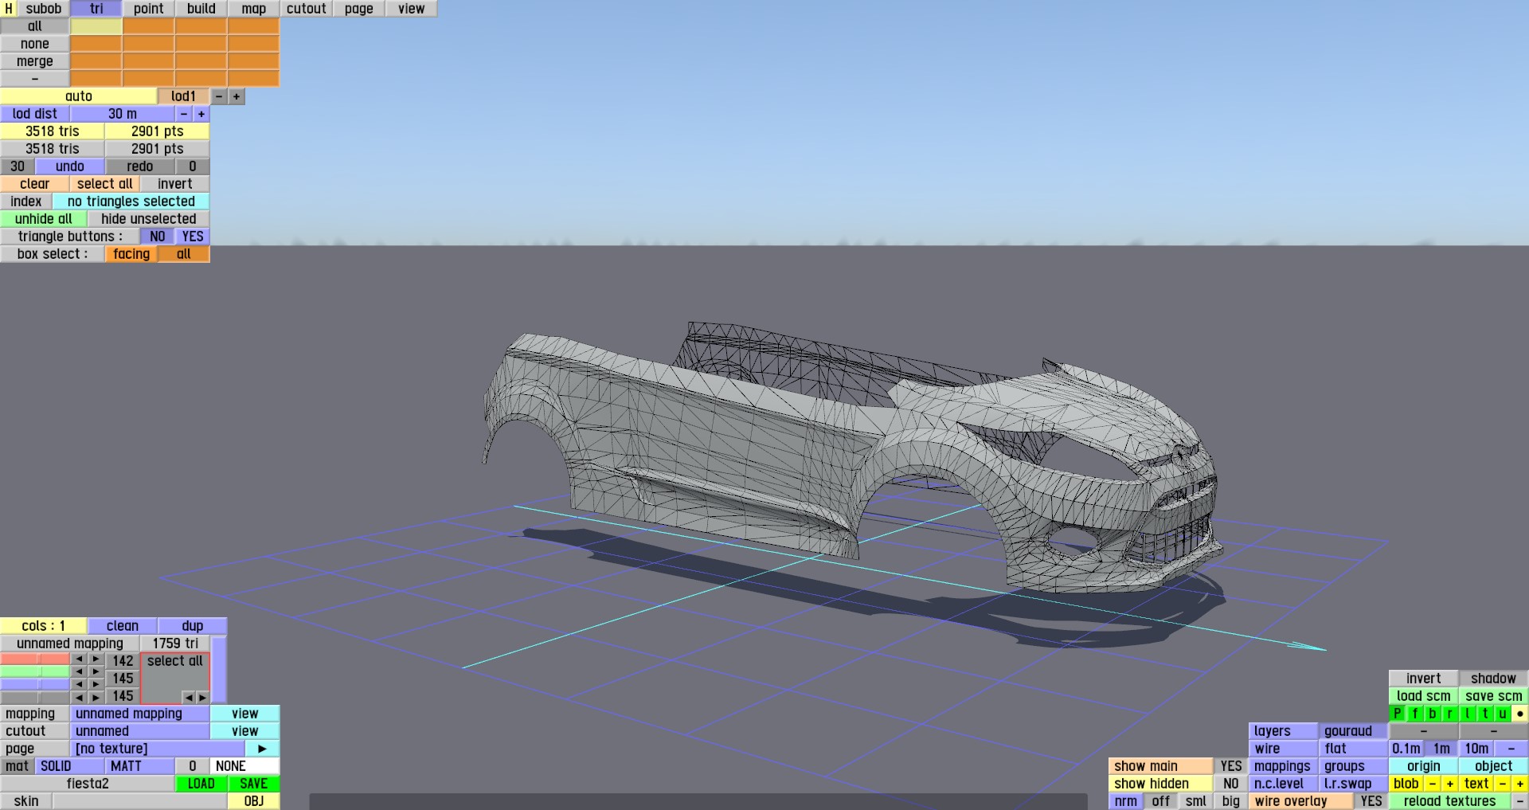Increase green value with right arrow
Image resolution: width=1529 pixels, height=810 pixels.
[x=96, y=672]
